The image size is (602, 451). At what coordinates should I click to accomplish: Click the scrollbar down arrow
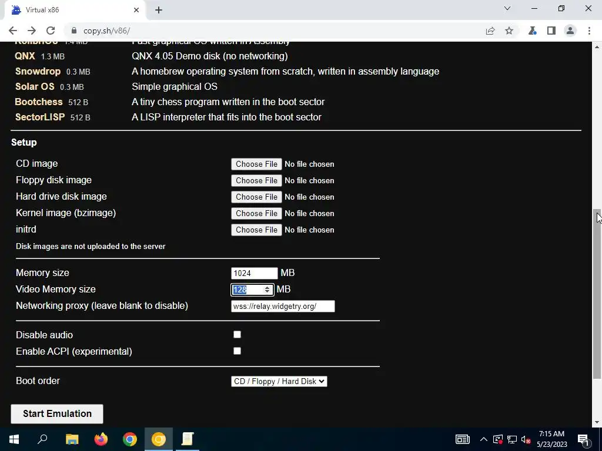coord(597,422)
